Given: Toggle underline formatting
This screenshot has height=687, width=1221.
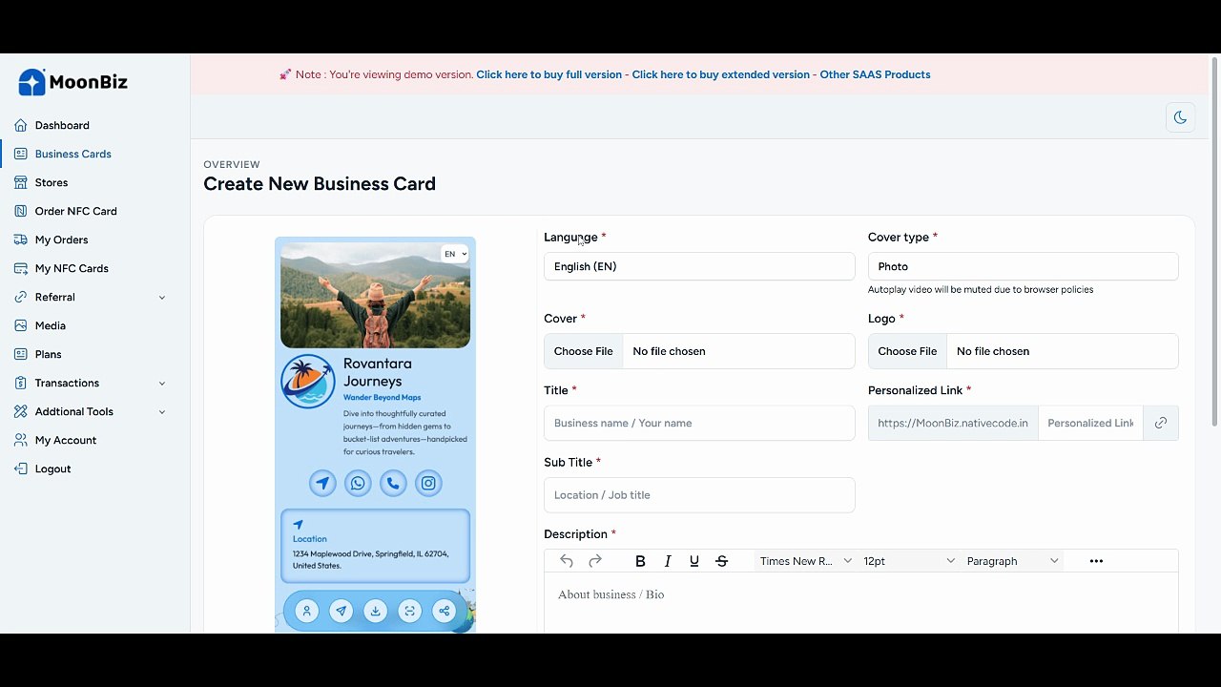Looking at the screenshot, I should pos(694,561).
